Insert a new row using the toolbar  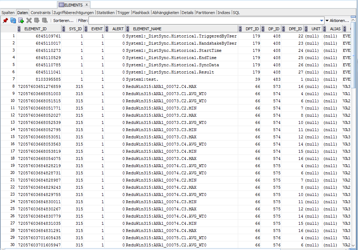click(21, 21)
